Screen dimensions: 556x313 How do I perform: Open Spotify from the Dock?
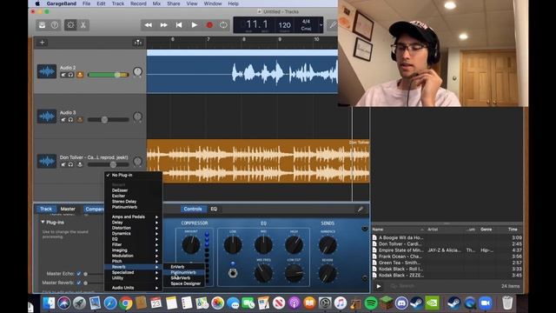[371, 303]
